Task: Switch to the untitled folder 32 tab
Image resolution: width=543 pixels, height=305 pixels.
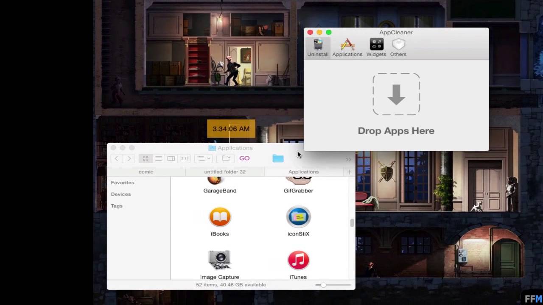Action: pyautogui.click(x=225, y=172)
